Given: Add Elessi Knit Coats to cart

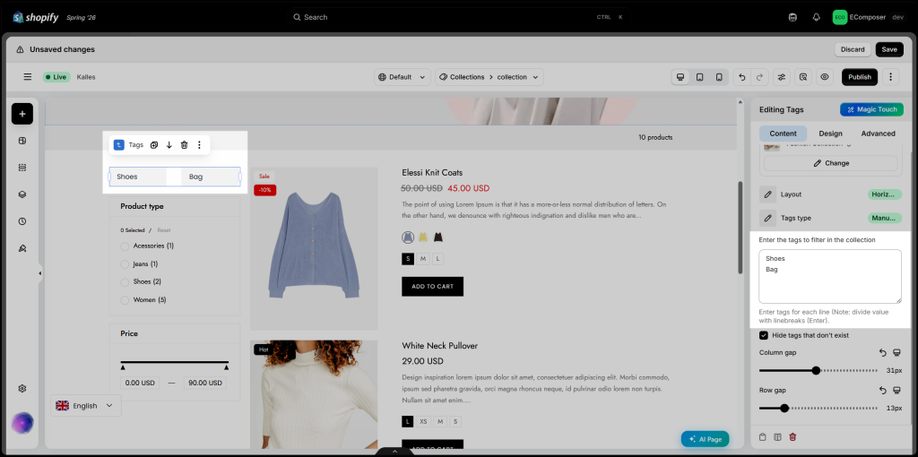Looking at the screenshot, I should [x=432, y=286].
